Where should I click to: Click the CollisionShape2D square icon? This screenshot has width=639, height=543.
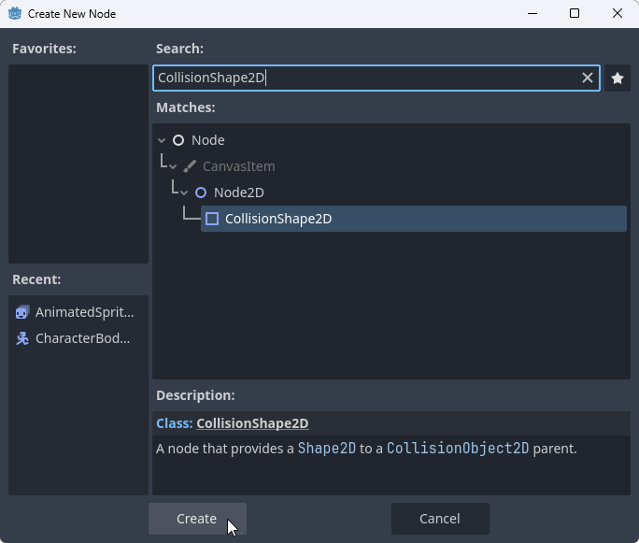pos(212,219)
